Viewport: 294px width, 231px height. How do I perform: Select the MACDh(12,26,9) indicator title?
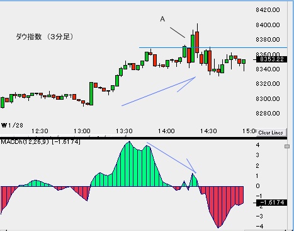[x=40, y=142]
